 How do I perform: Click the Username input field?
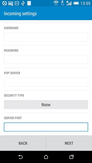[46, 37]
